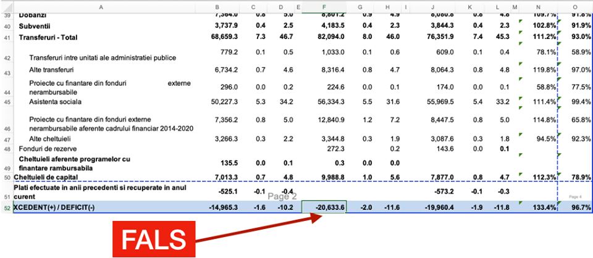
Task: Select row 52 header
Action: [6, 207]
